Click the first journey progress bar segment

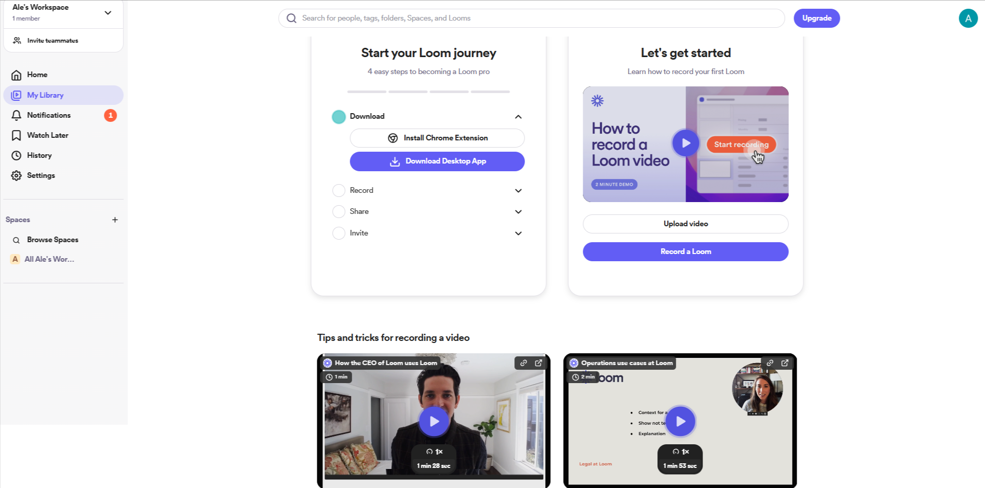(367, 92)
